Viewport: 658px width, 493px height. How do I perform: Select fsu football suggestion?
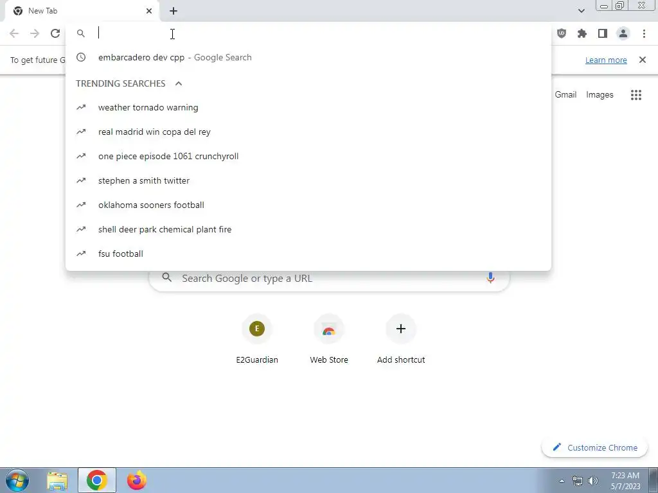click(308, 254)
